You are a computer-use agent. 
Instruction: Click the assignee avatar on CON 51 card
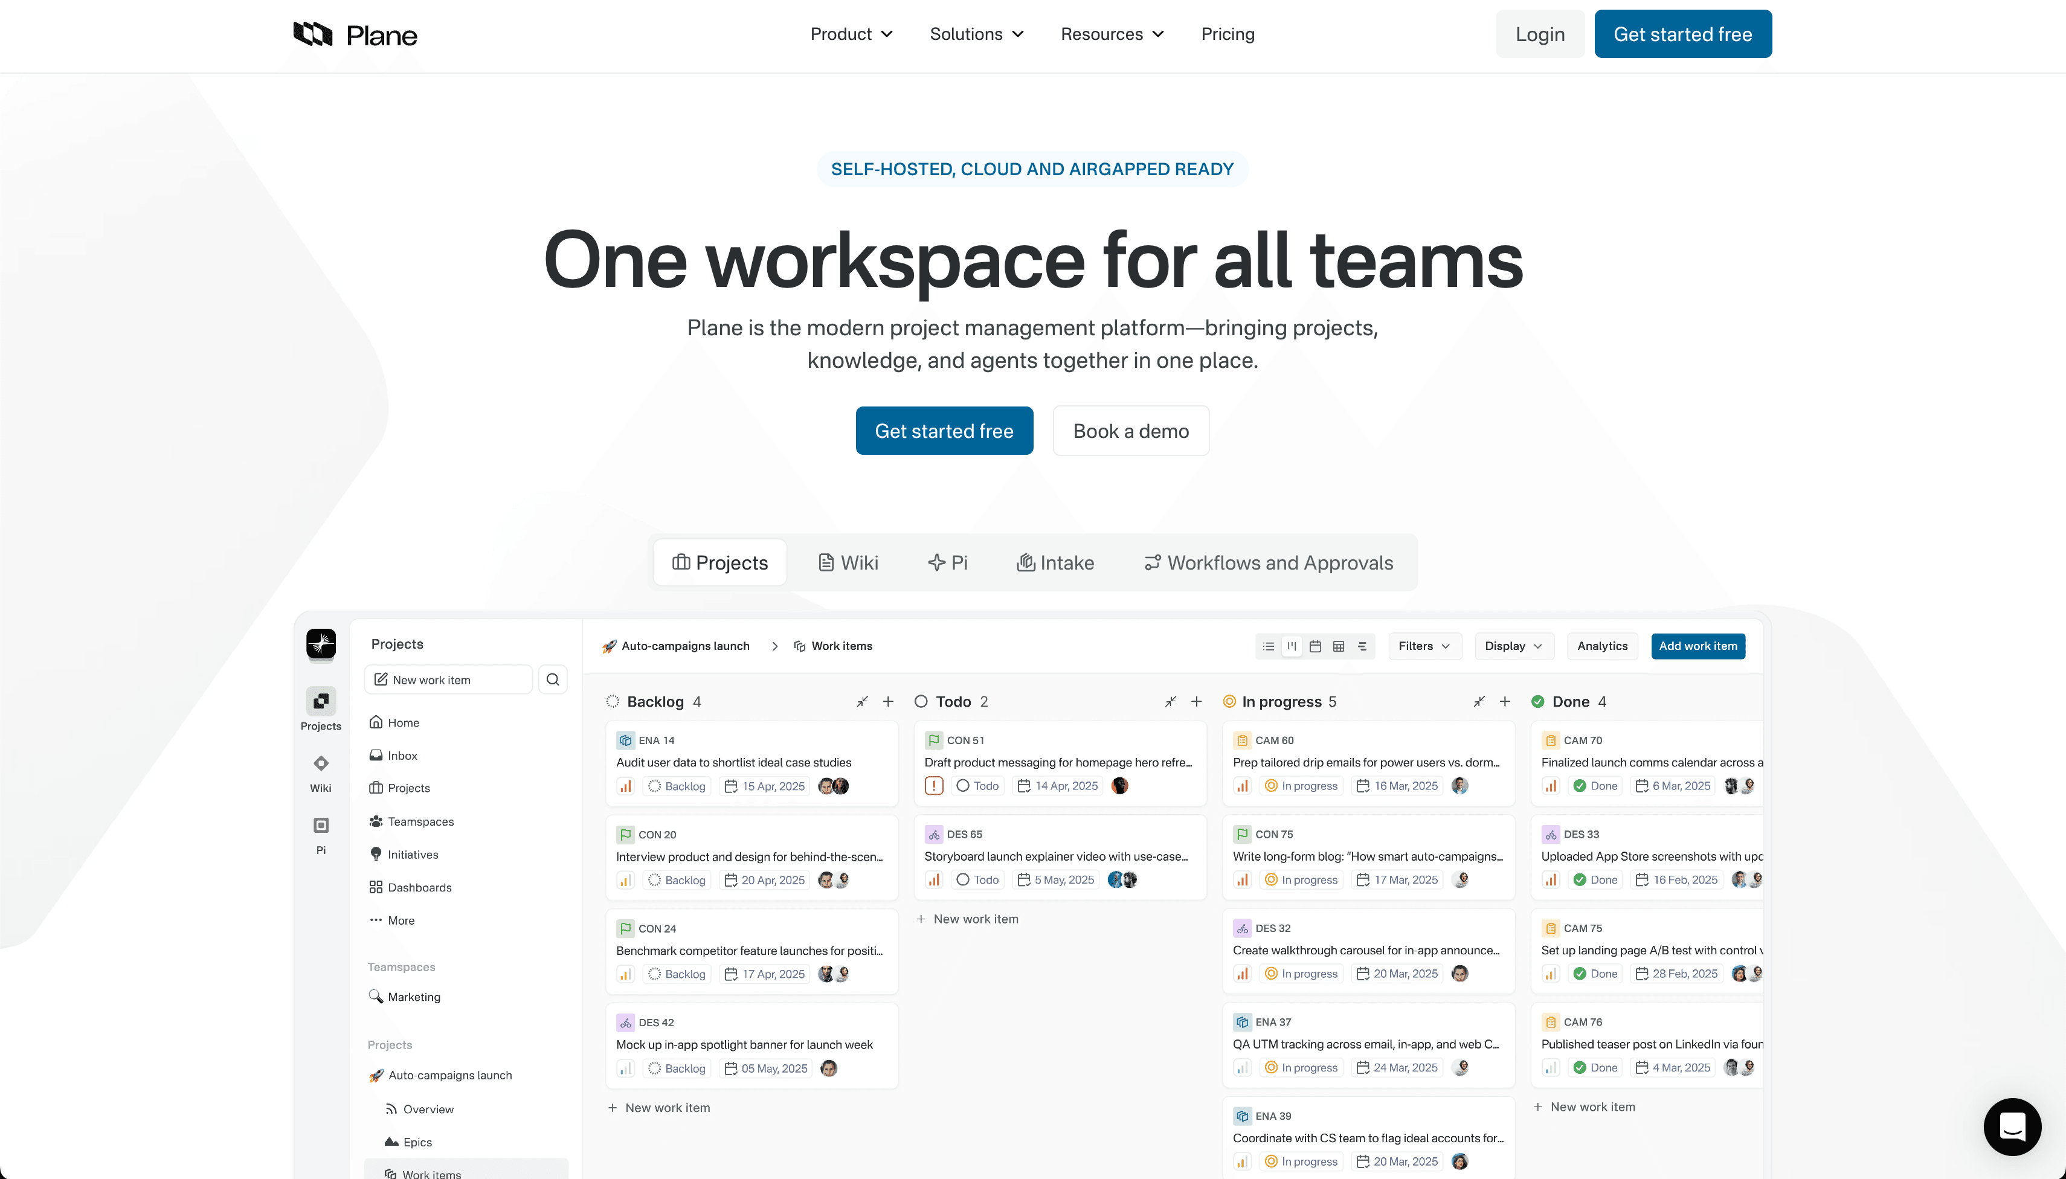pyautogui.click(x=1120, y=785)
